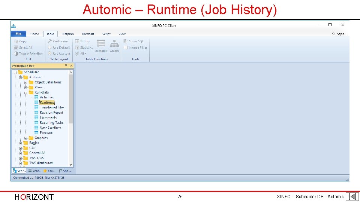Collapse the Run-Data folder node
Image resolution: width=360 pixels, height=202 pixels.
tap(26, 92)
